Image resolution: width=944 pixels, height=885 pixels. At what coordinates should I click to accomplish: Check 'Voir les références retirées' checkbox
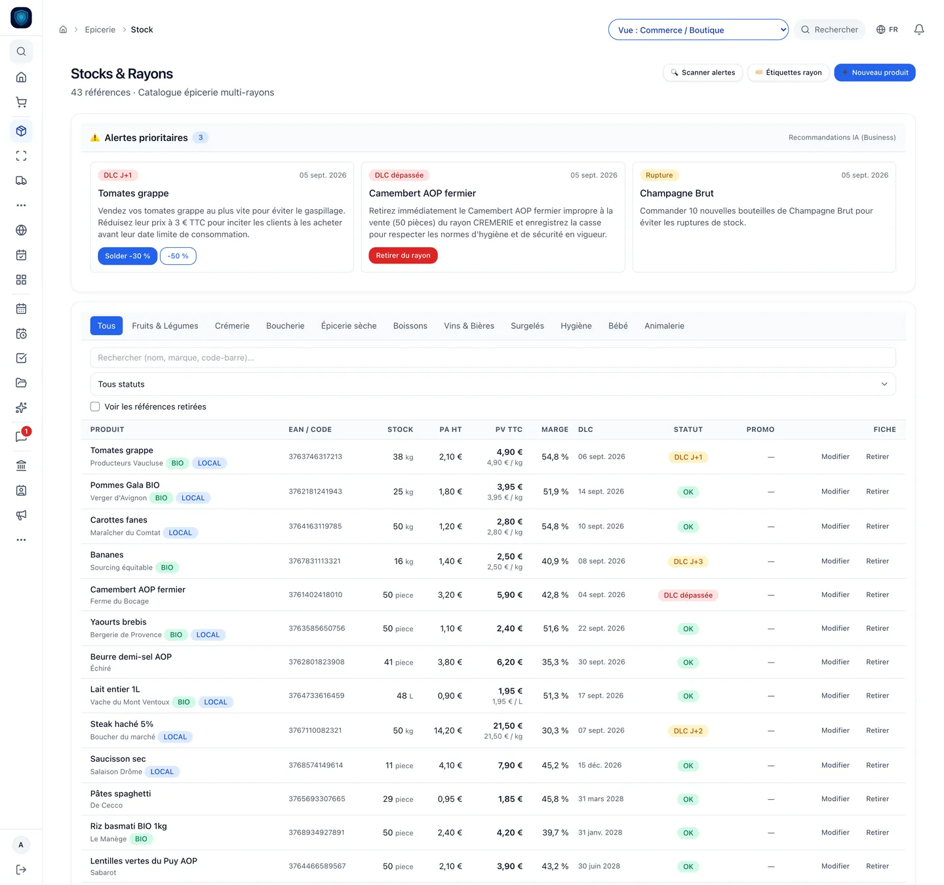point(95,406)
